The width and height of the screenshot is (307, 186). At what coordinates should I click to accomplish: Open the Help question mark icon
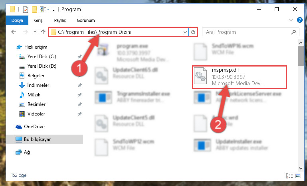[300, 20]
